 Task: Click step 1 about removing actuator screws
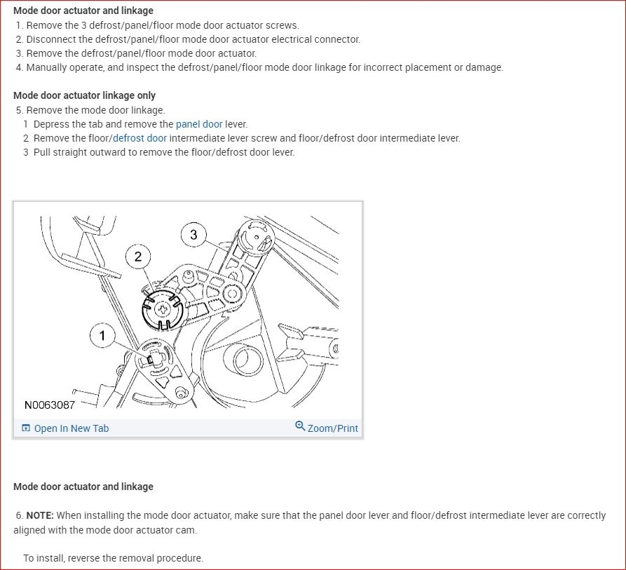click(162, 25)
